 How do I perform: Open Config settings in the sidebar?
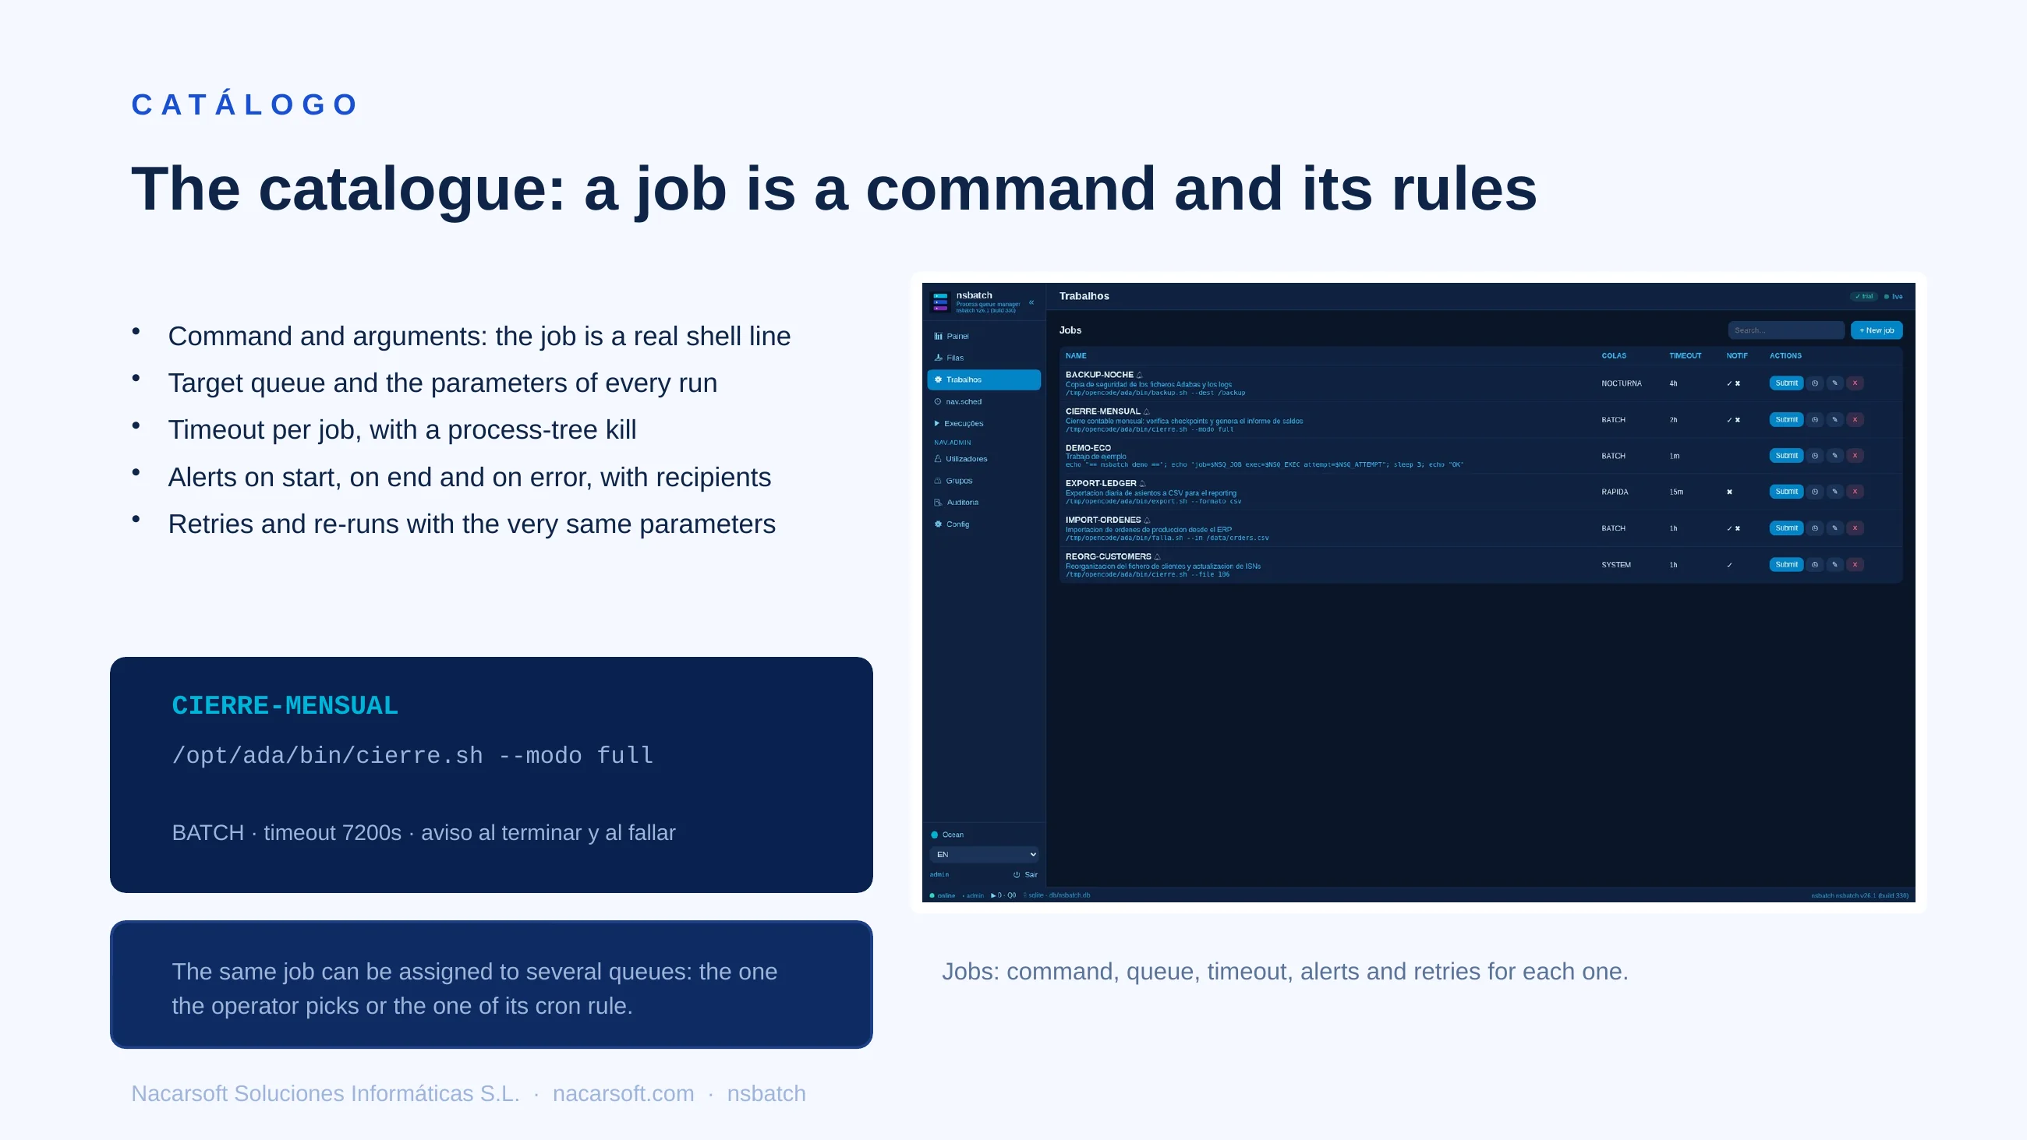coord(984,524)
